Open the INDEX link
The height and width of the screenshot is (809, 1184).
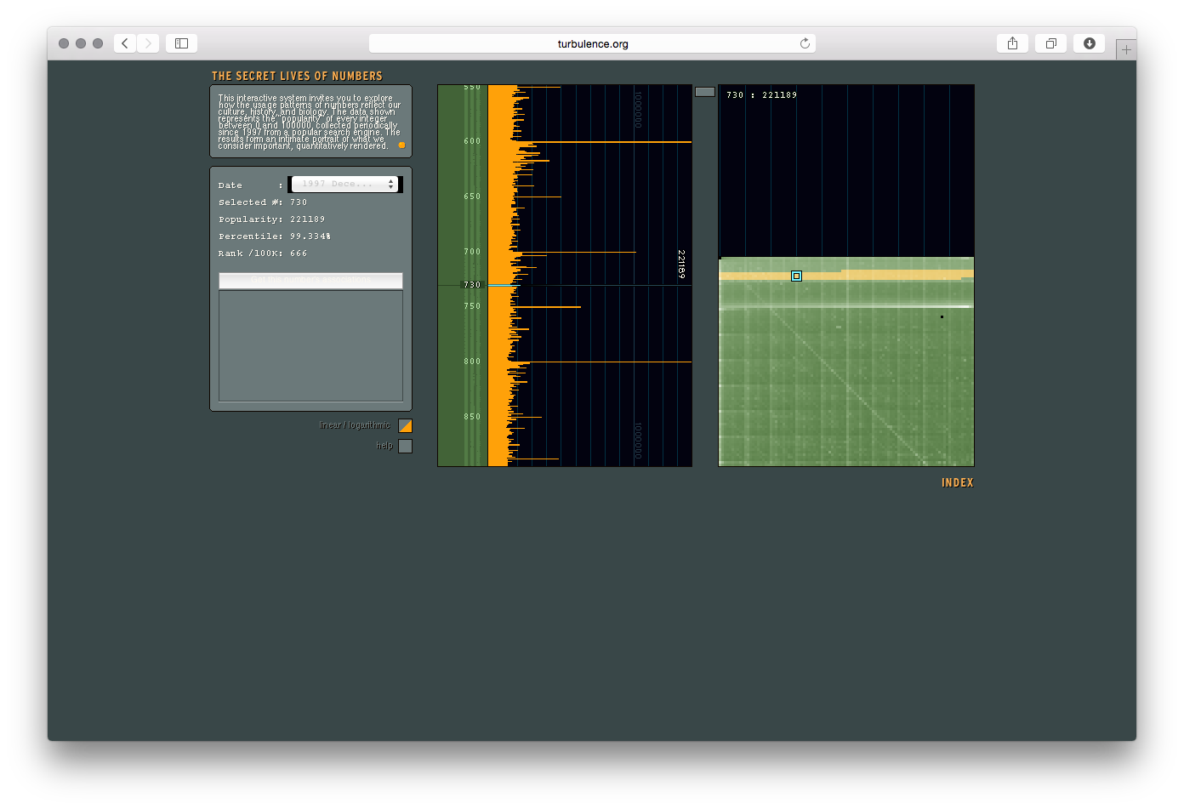pyautogui.click(x=957, y=482)
